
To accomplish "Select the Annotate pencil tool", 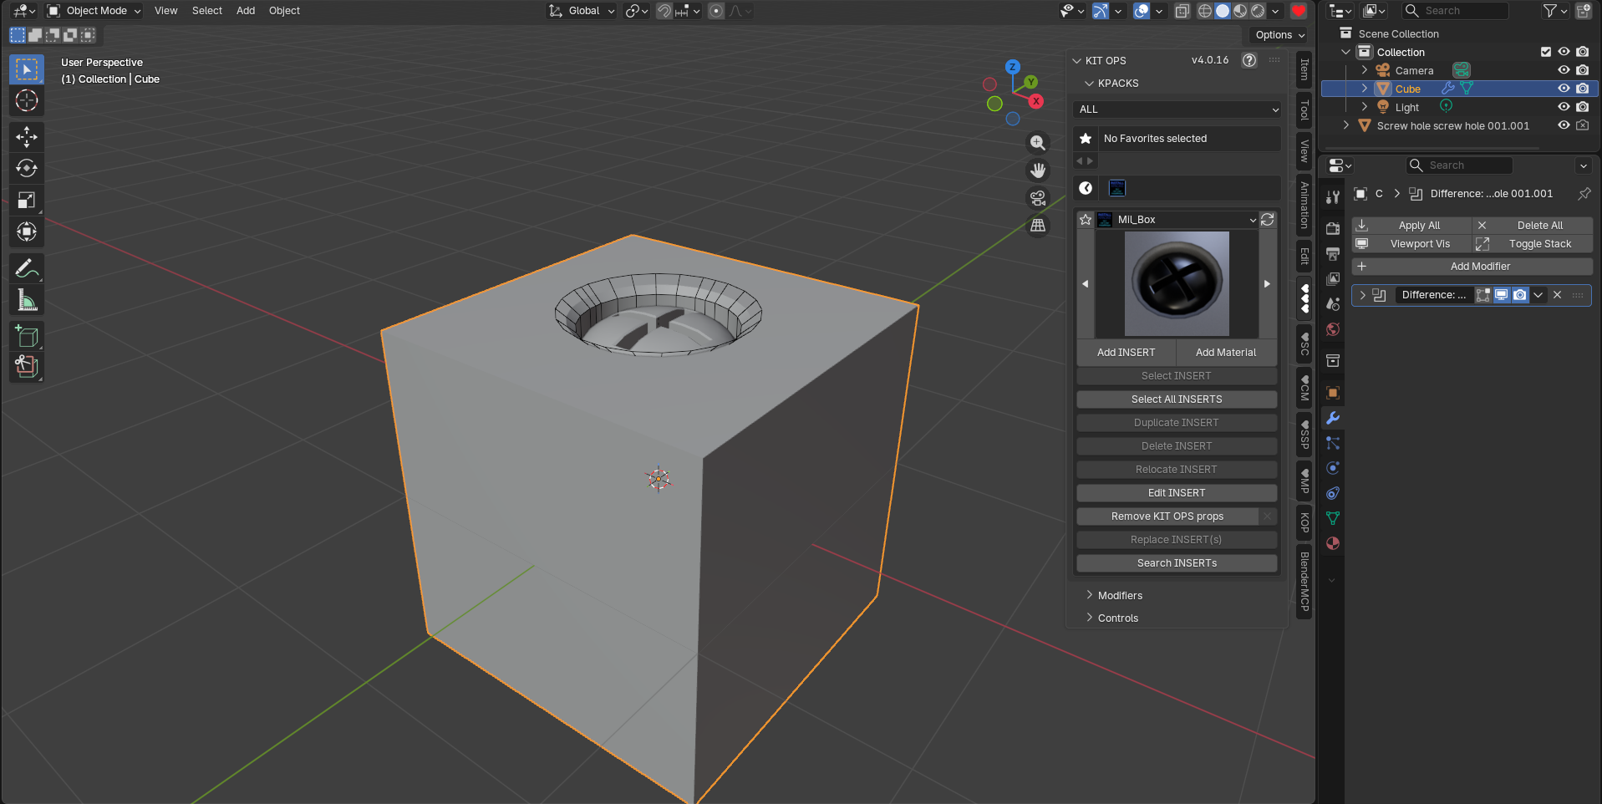I will click(27, 269).
